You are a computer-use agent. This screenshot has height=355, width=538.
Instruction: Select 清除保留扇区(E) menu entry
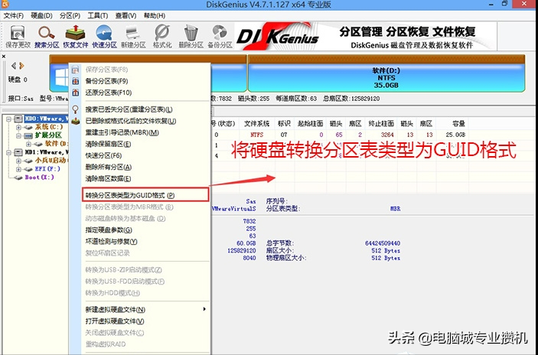click(x=108, y=144)
